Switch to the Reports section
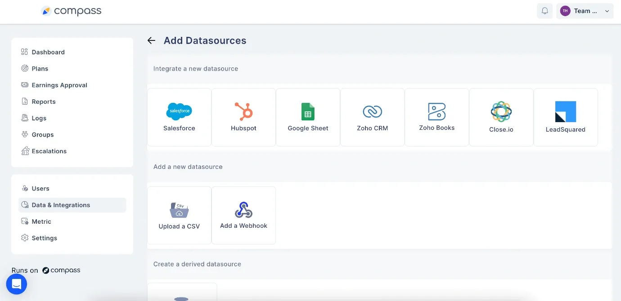The image size is (621, 301). [x=43, y=101]
